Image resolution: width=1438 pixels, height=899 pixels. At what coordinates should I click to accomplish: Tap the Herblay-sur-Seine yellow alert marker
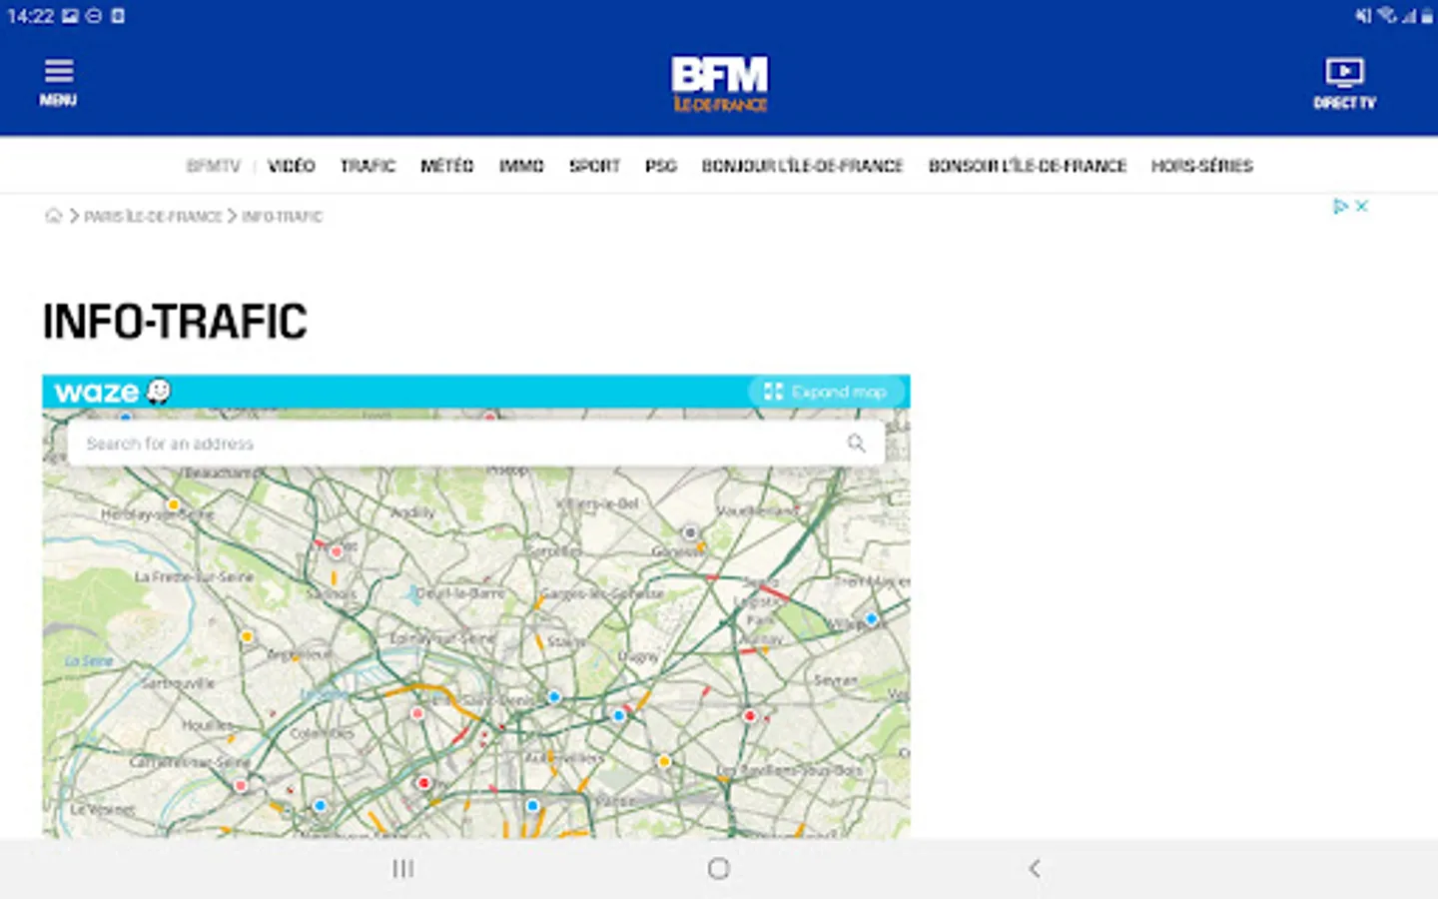[174, 504]
